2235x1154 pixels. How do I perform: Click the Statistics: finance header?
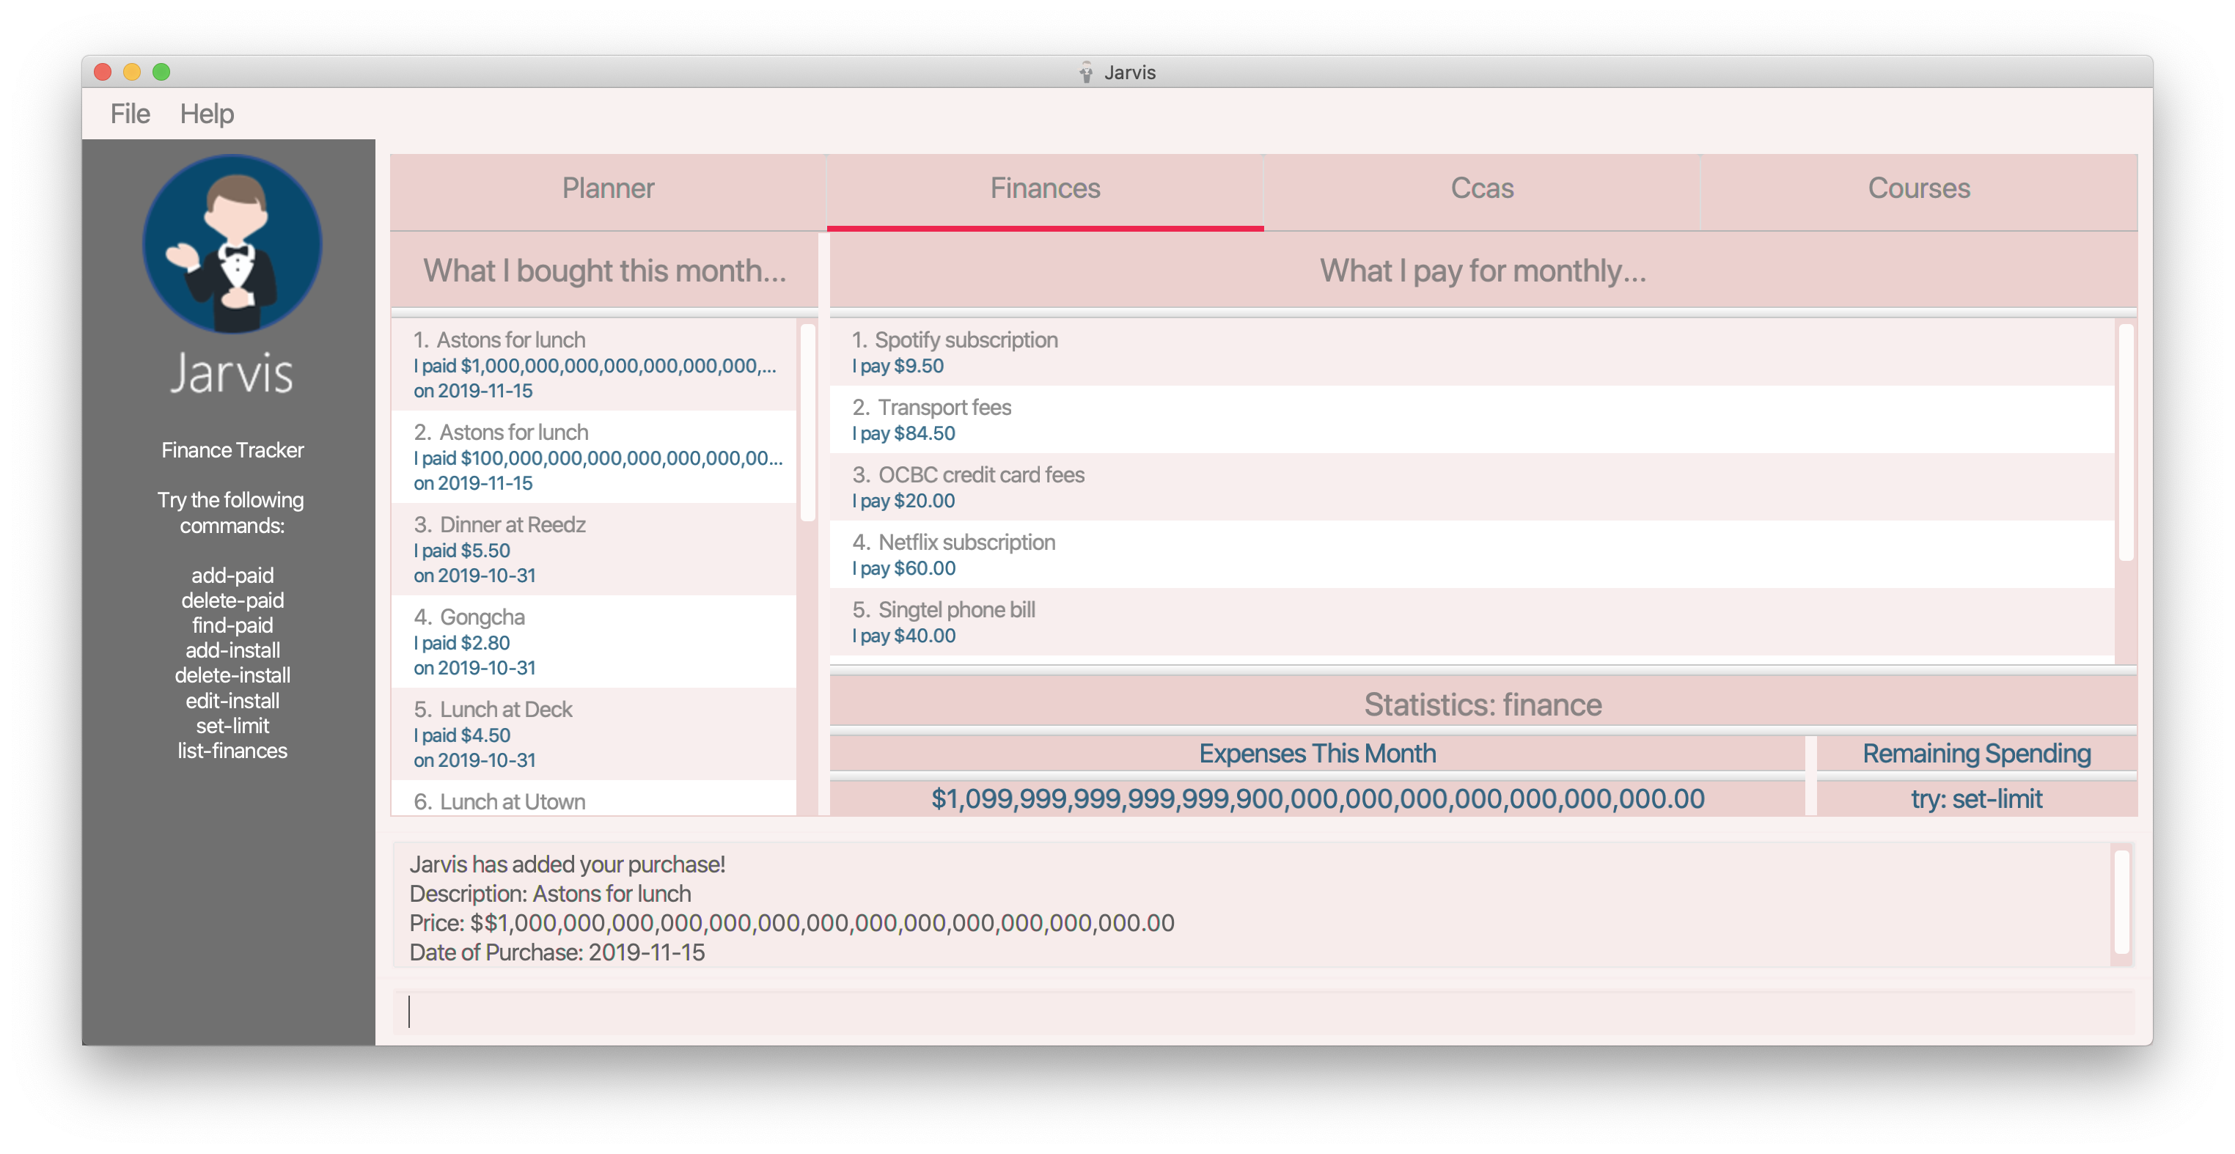[1482, 705]
